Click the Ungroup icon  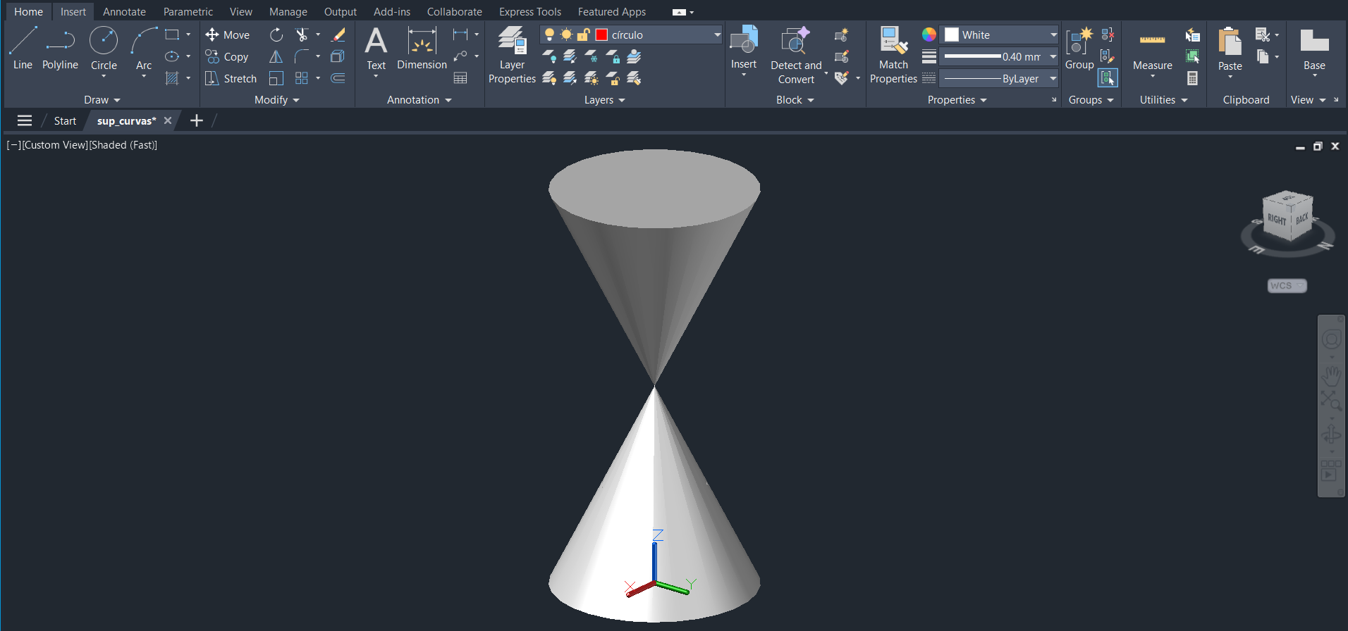click(x=1108, y=35)
